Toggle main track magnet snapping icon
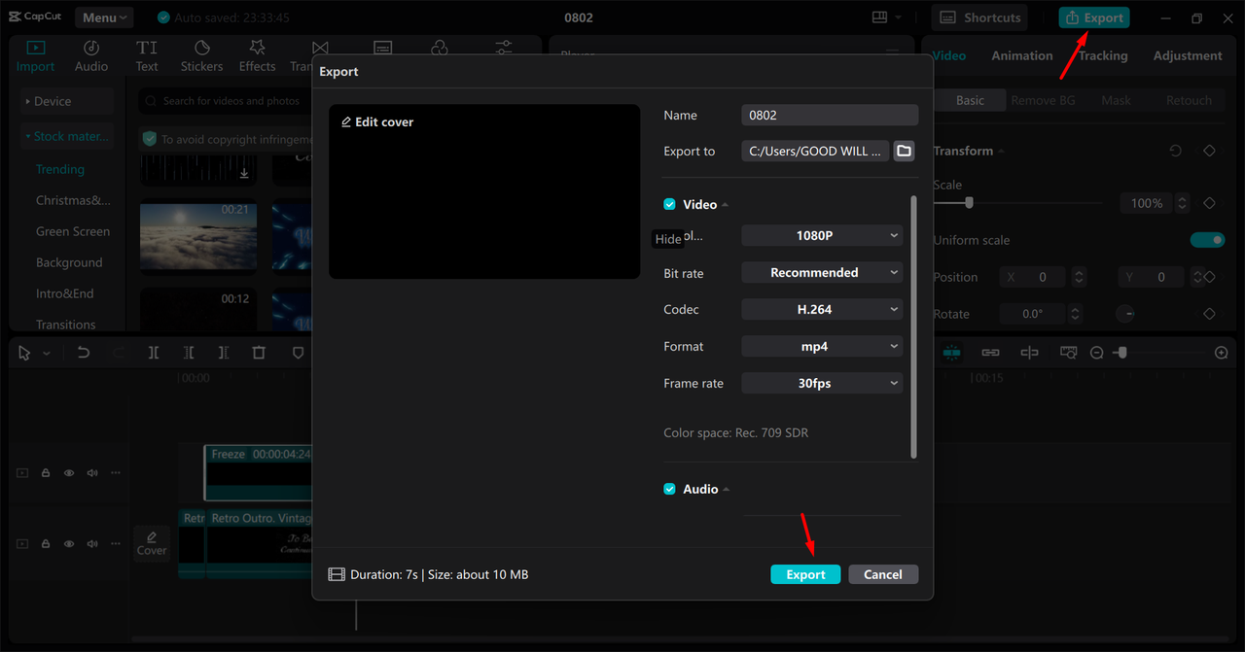 [951, 353]
